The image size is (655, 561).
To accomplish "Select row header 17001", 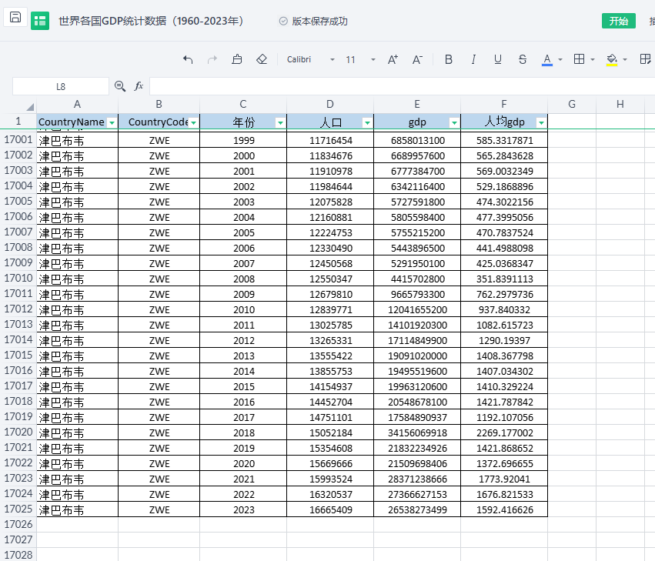I will pyautogui.click(x=18, y=140).
